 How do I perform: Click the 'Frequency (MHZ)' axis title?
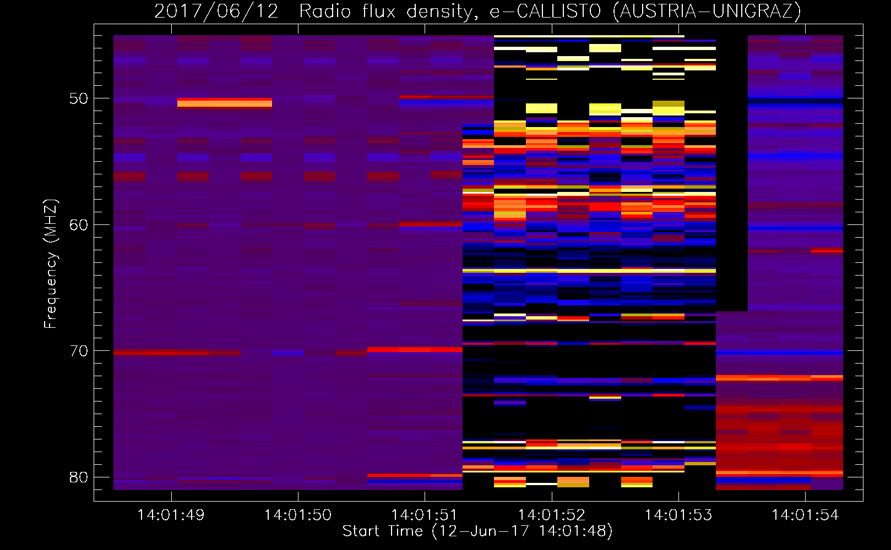coord(51,264)
